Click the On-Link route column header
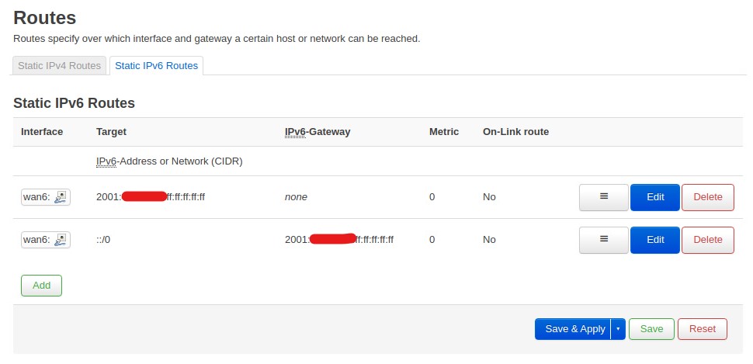The width and height of the screenshot is (753, 364). pos(515,132)
